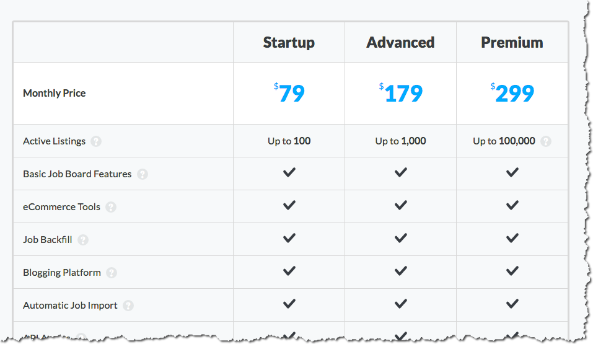Select the Advanced plan heading
593x344 pixels.
[400, 42]
